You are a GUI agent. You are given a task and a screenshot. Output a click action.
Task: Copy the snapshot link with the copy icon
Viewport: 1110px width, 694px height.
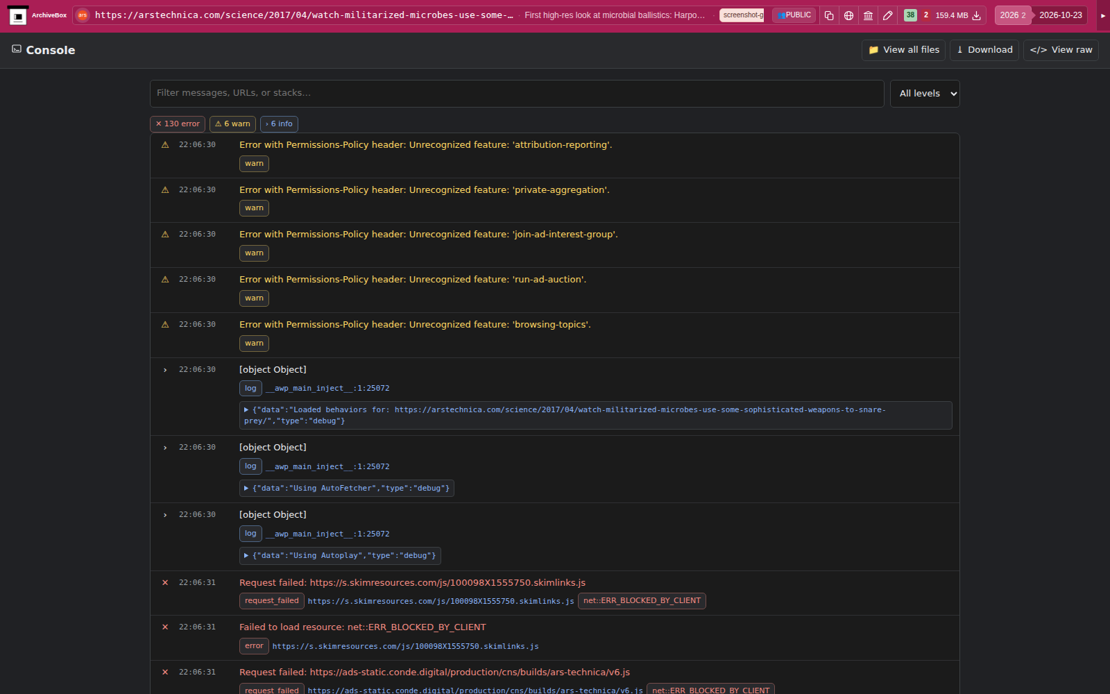(829, 15)
